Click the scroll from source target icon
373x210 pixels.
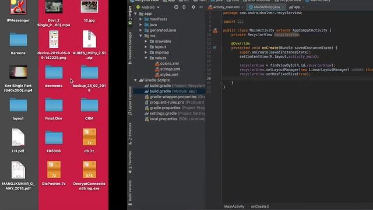tap(176, 7)
